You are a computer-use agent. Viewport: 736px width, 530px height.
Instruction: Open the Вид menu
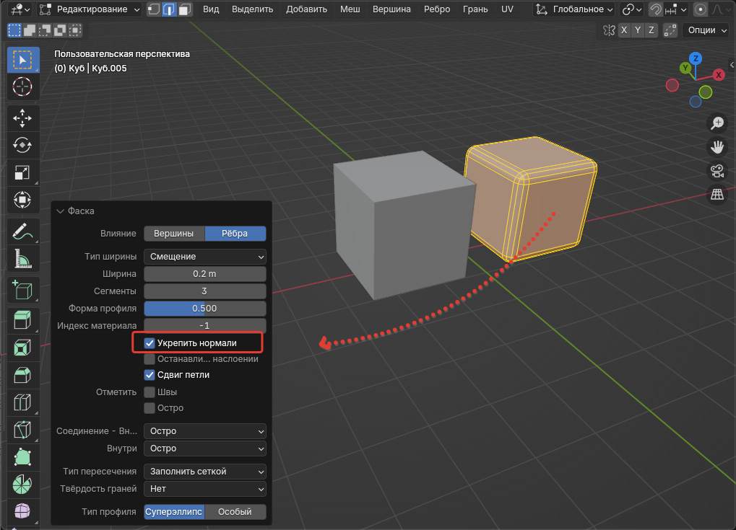coord(211,9)
